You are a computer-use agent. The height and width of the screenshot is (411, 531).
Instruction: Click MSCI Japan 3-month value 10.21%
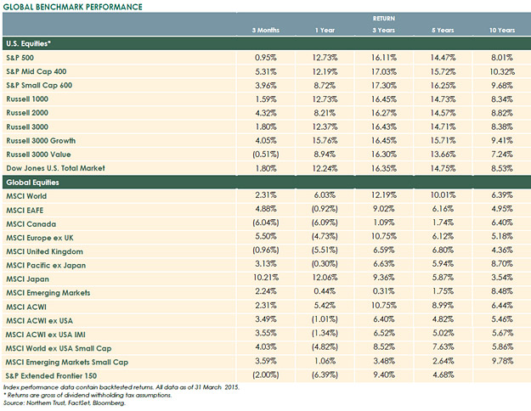coord(265,278)
